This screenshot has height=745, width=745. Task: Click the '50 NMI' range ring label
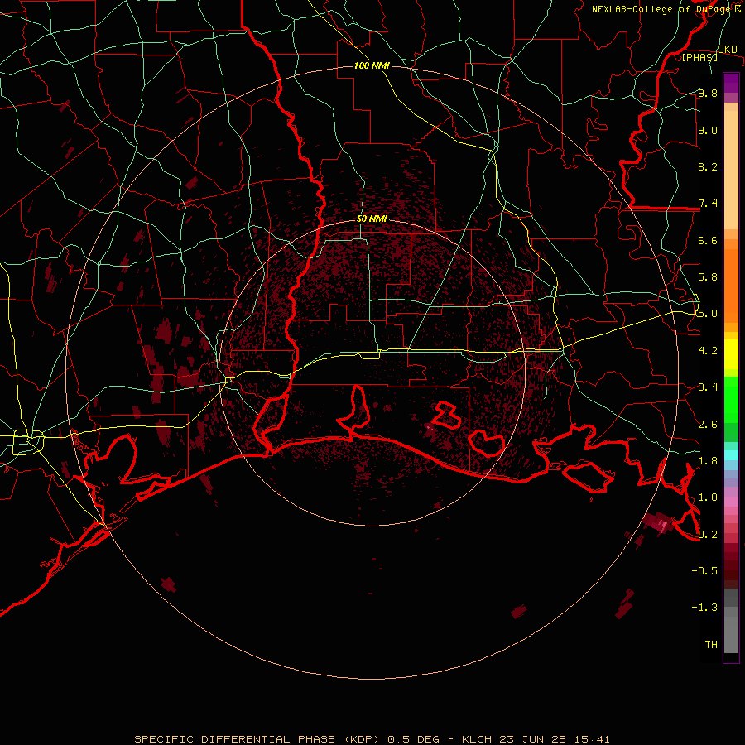coord(372,219)
